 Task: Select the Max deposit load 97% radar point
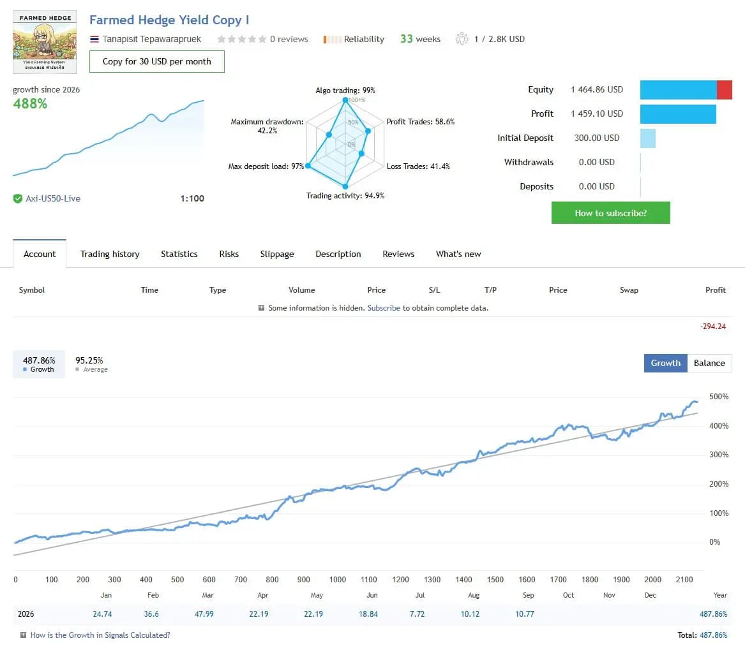(x=308, y=166)
